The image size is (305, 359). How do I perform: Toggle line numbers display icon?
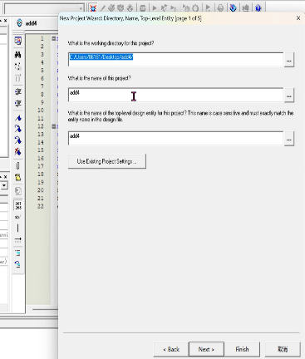(18, 205)
